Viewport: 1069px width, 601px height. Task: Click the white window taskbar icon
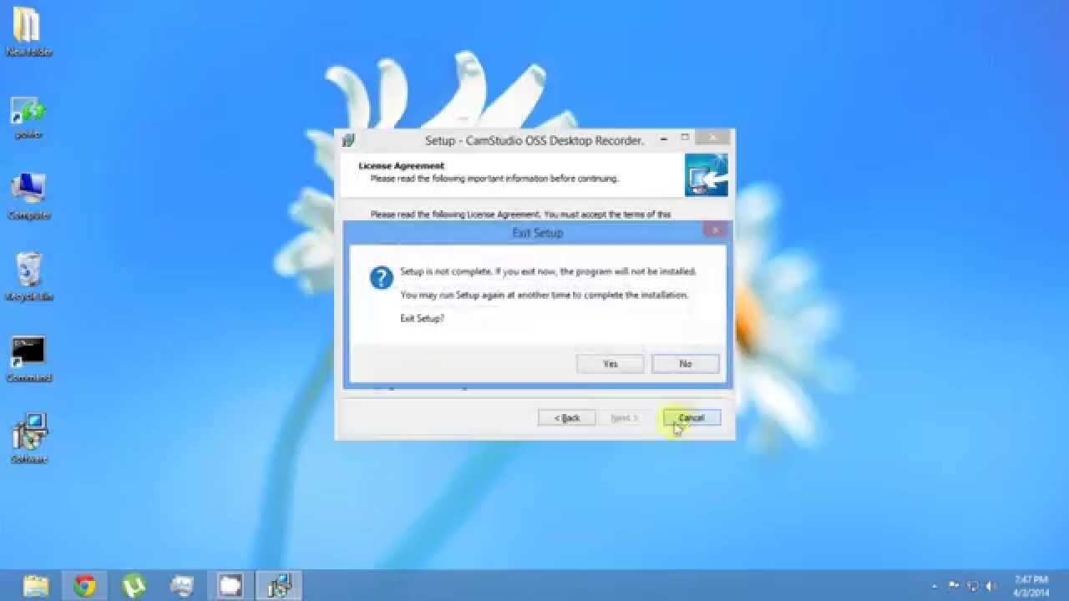(x=230, y=586)
